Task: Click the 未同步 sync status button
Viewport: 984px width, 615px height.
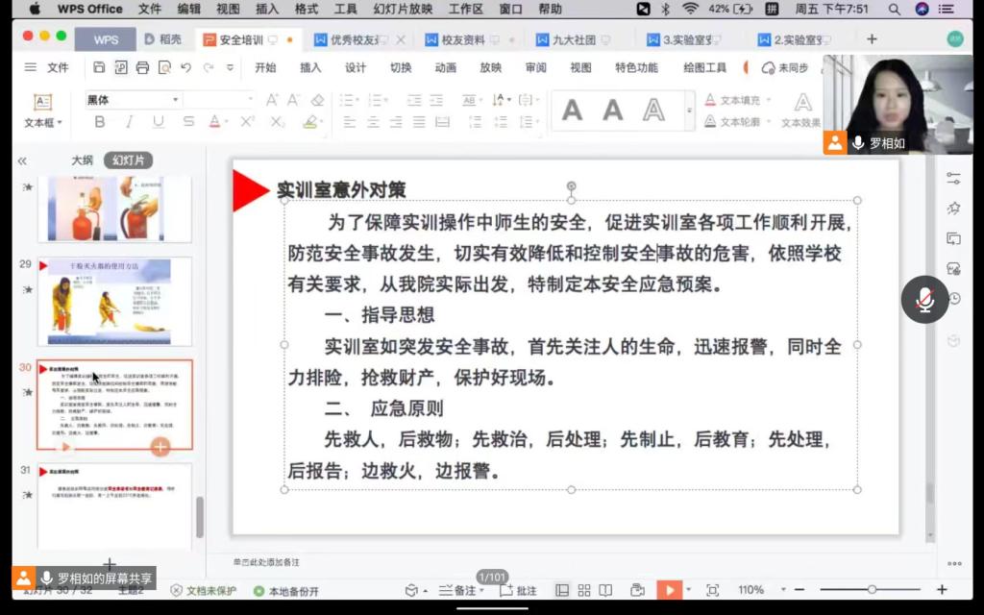Action: click(x=785, y=68)
